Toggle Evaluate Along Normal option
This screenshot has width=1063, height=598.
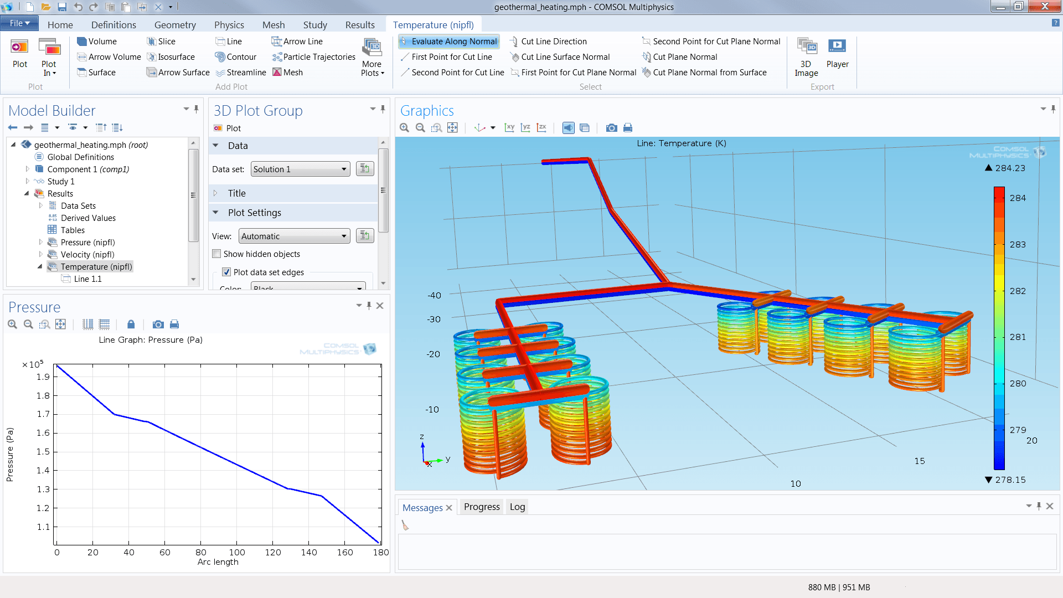point(448,42)
